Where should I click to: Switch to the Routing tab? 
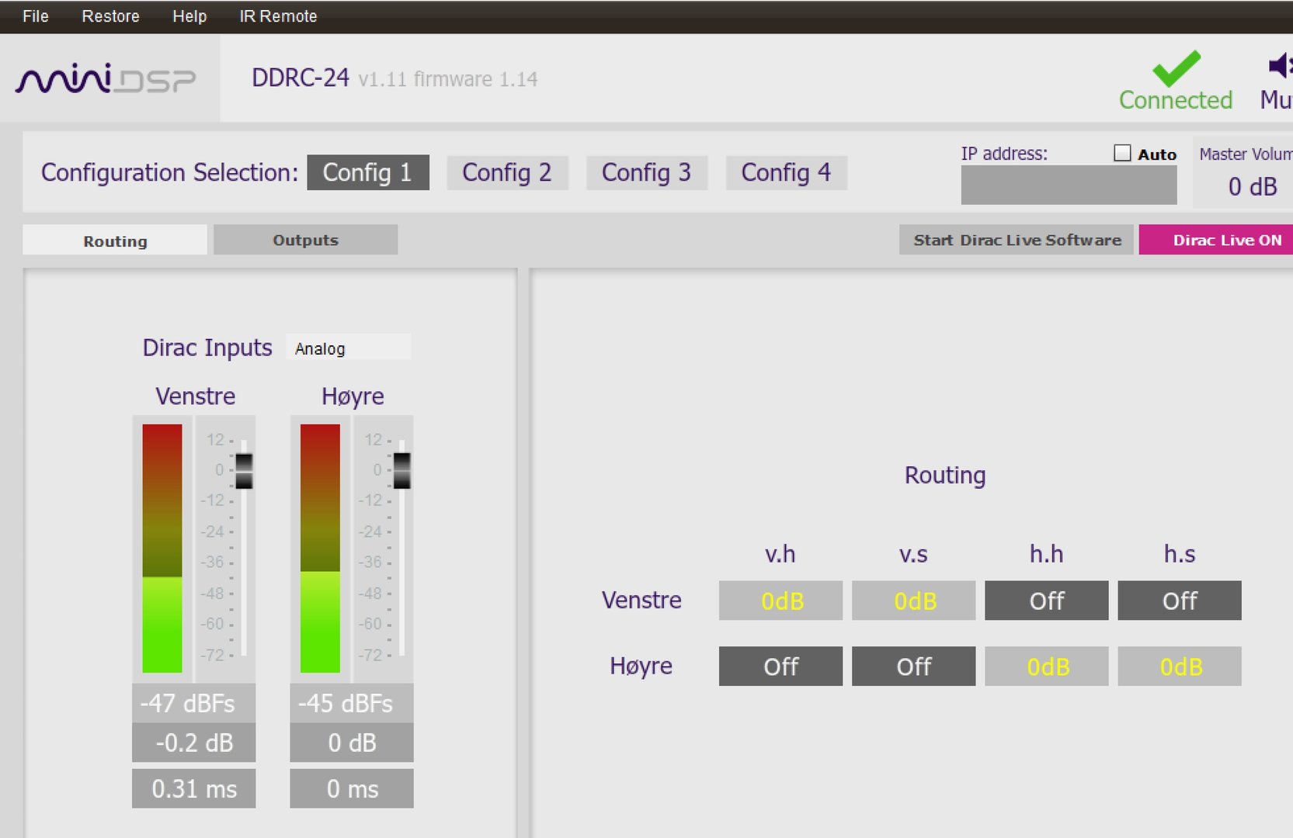tap(115, 241)
